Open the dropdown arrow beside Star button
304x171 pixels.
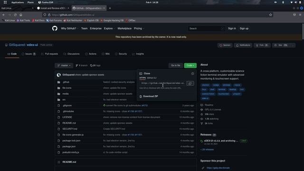point(293,45)
